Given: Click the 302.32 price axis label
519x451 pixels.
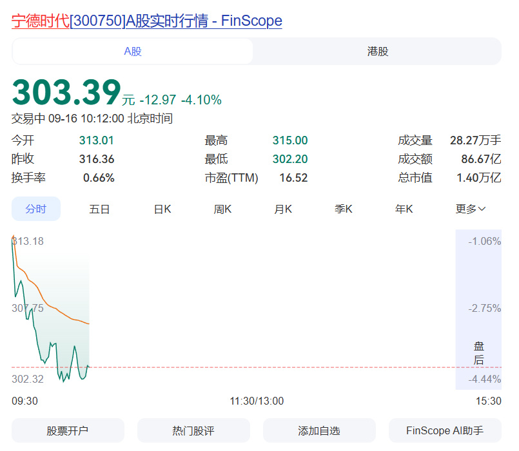Looking at the screenshot, I should click(x=28, y=379).
